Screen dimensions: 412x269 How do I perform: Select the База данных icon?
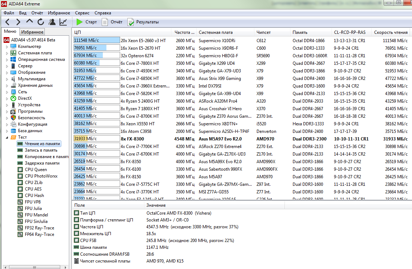[13, 131]
